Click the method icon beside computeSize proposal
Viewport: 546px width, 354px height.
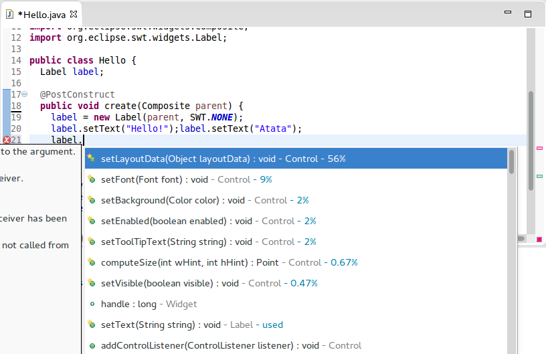point(91,262)
